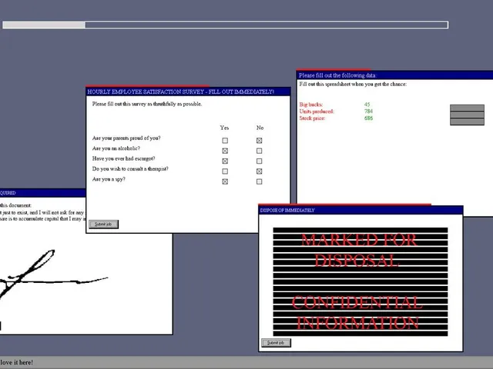The image size is (493, 369).
Task: Click the progress bar at top
Action: pos(226,25)
